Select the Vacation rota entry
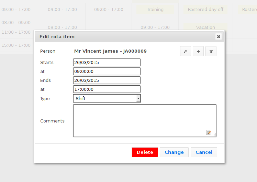This screenshot has width=257, height=182. pyautogui.click(x=205, y=27)
